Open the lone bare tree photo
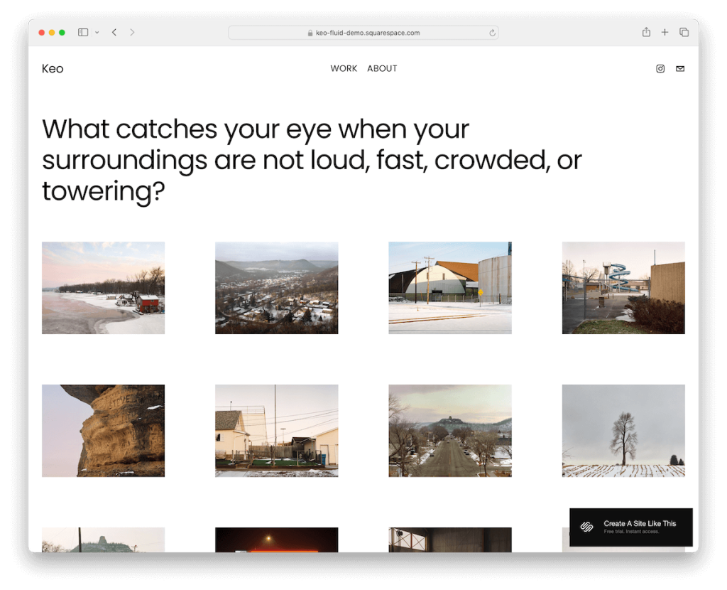This screenshot has height=590, width=727. (x=623, y=431)
